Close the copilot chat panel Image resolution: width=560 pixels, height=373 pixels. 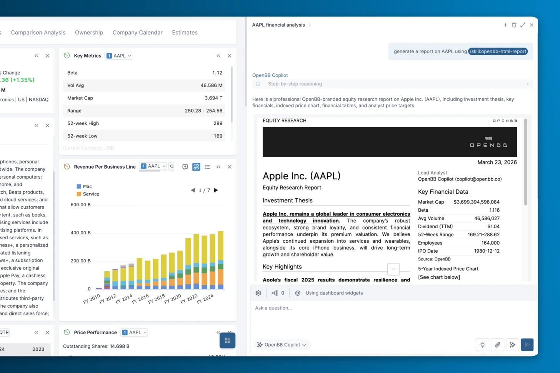coord(532,25)
